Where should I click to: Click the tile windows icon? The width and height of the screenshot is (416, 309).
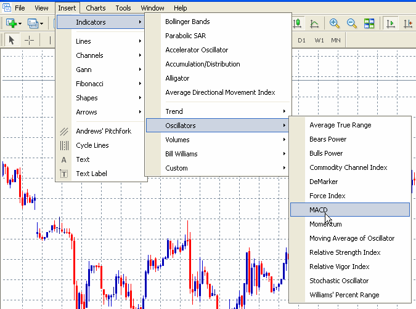point(369,23)
